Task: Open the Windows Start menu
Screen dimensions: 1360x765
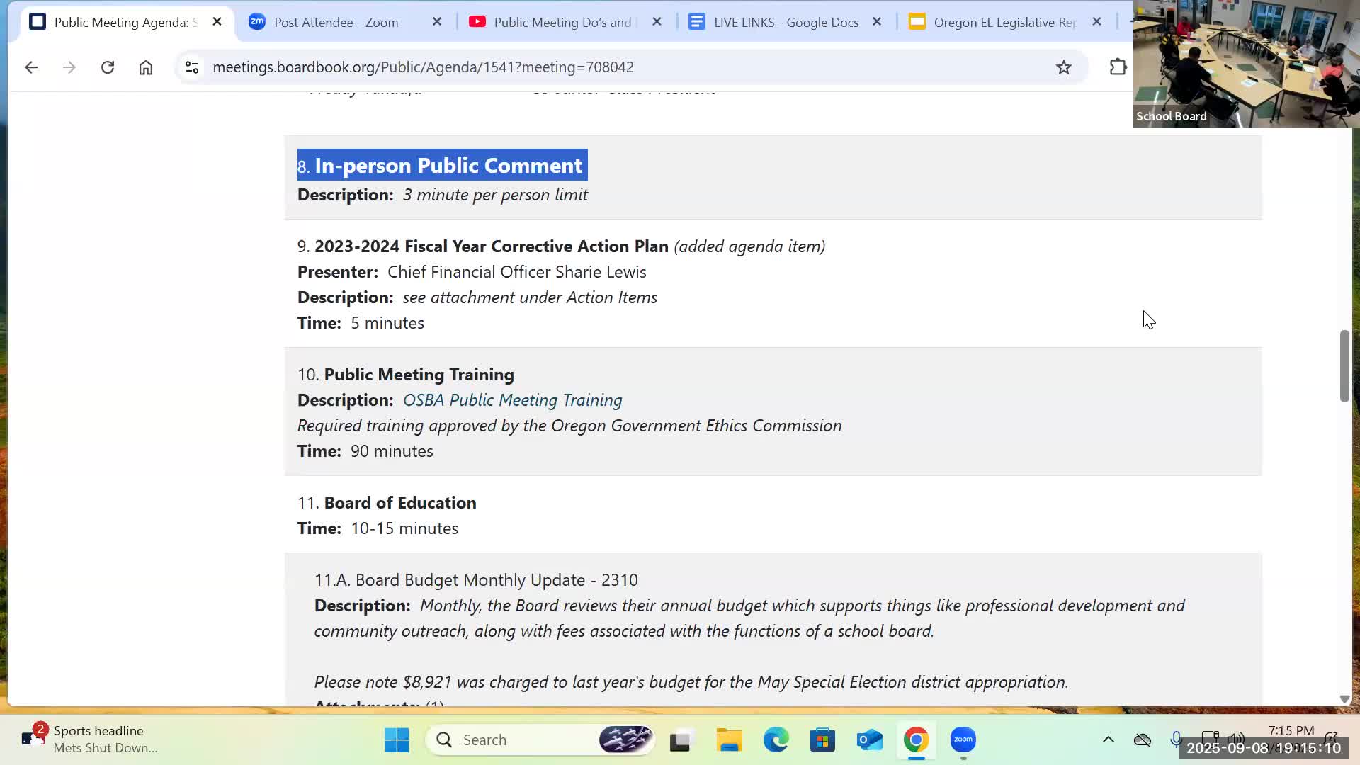Action: pos(397,739)
